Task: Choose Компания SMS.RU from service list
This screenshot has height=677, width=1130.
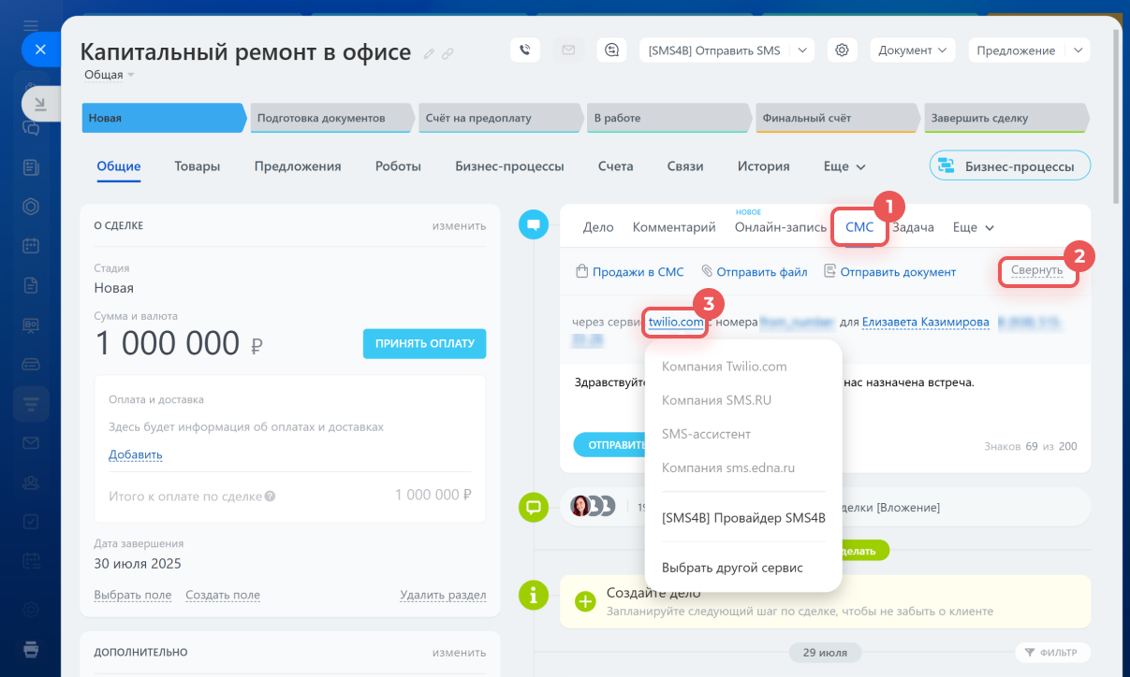Action: pos(716,400)
